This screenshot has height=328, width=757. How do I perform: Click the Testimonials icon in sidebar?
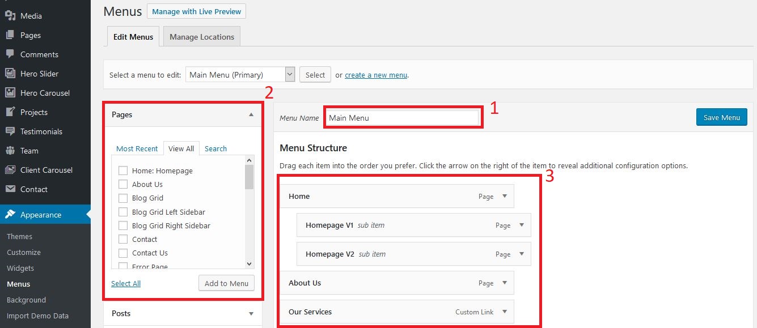pyautogui.click(x=10, y=131)
